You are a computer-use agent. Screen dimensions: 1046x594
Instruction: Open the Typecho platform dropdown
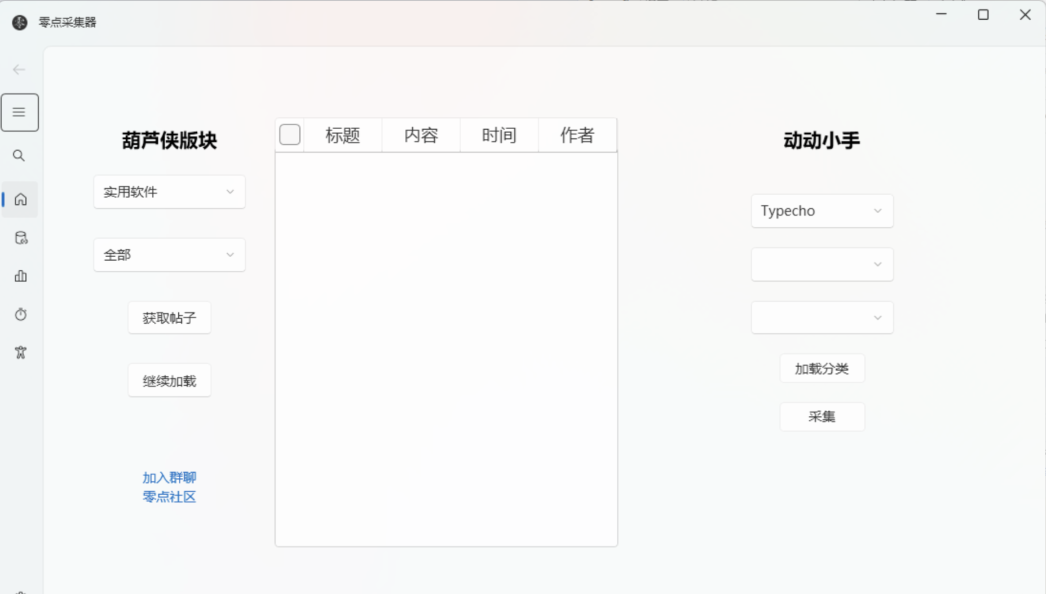[822, 211]
